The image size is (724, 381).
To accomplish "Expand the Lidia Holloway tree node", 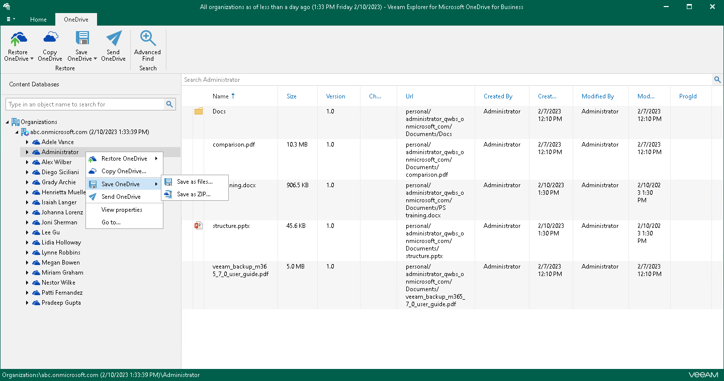I will point(27,242).
